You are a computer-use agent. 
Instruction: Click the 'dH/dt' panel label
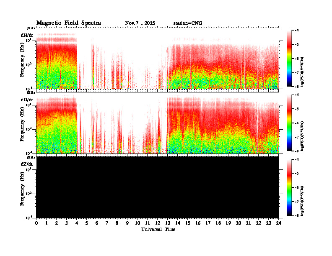tap(27, 35)
